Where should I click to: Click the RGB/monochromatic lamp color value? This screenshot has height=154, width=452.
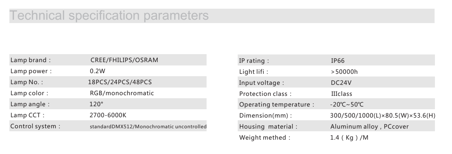pyautogui.click(x=119, y=93)
